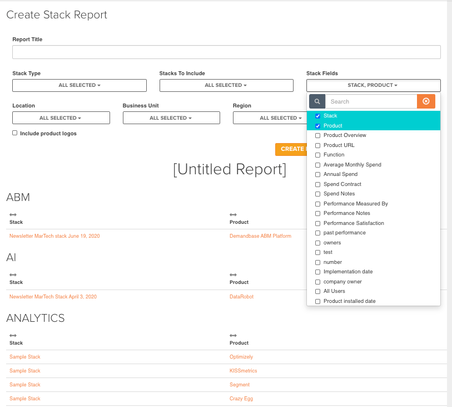Check the Product Overview field
Image resolution: width=452 pixels, height=407 pixels.
click(317, 136)
